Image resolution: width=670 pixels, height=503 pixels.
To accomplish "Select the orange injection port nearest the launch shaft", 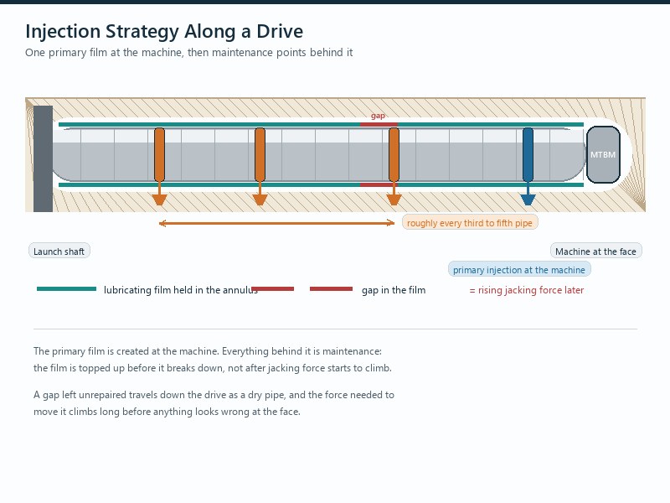I will [159, 155].
